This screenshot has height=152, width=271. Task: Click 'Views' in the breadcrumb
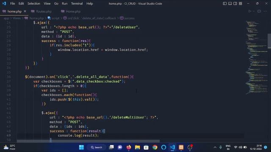tap(17, 18)
